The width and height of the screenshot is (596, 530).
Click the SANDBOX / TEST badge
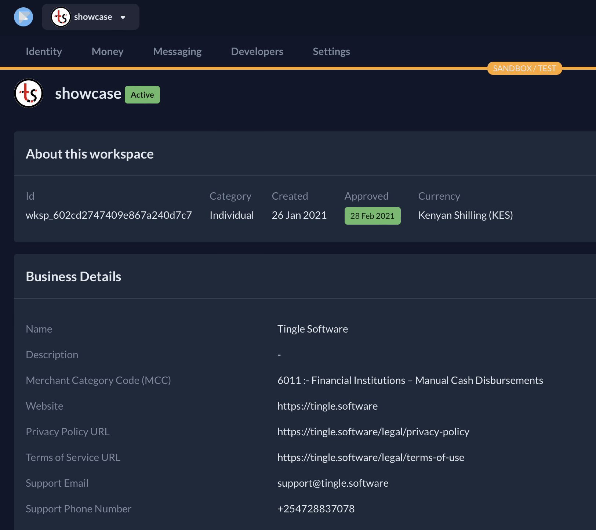click(524, 68)
